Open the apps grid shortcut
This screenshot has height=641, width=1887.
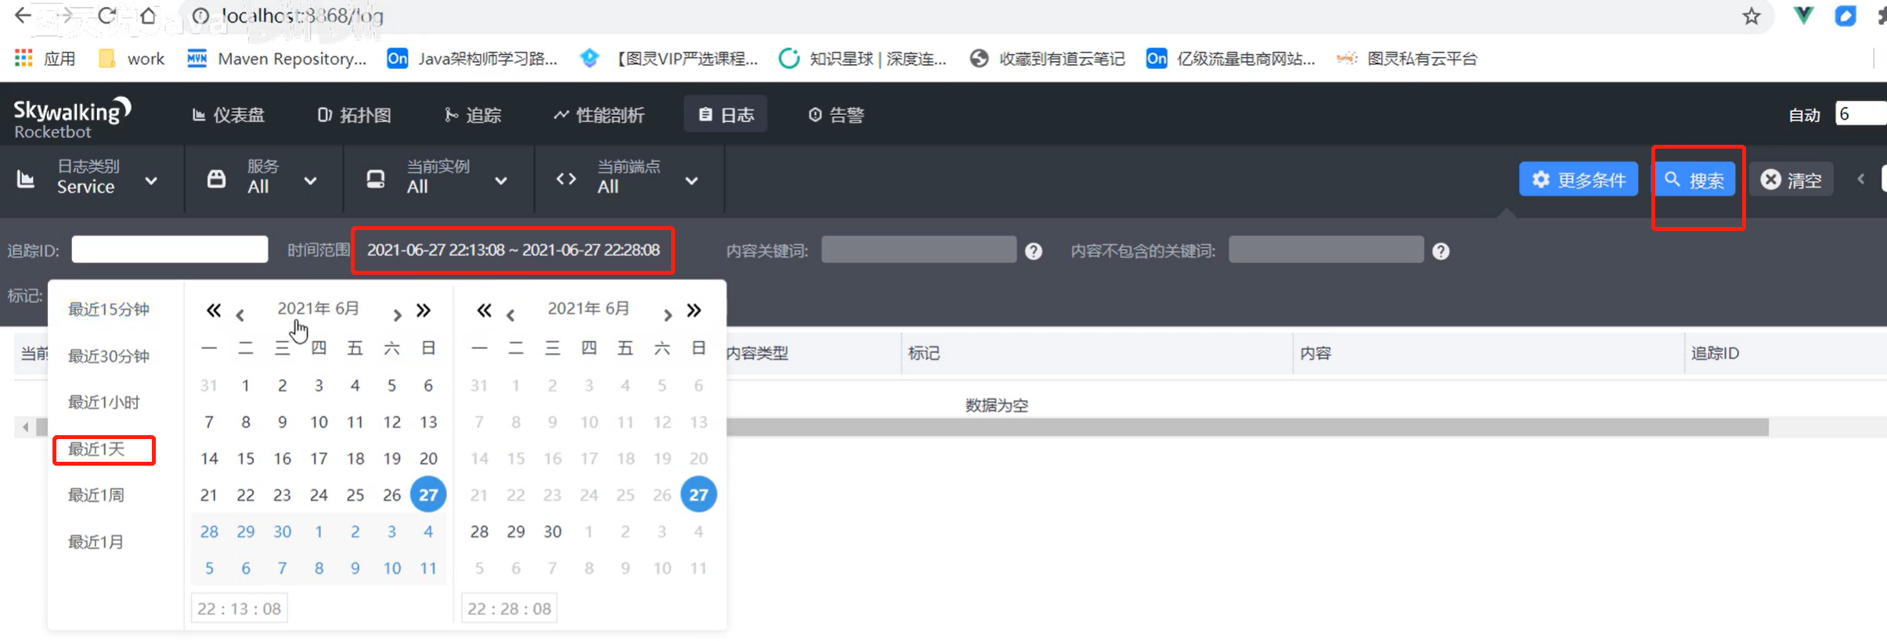coord(23,58)
